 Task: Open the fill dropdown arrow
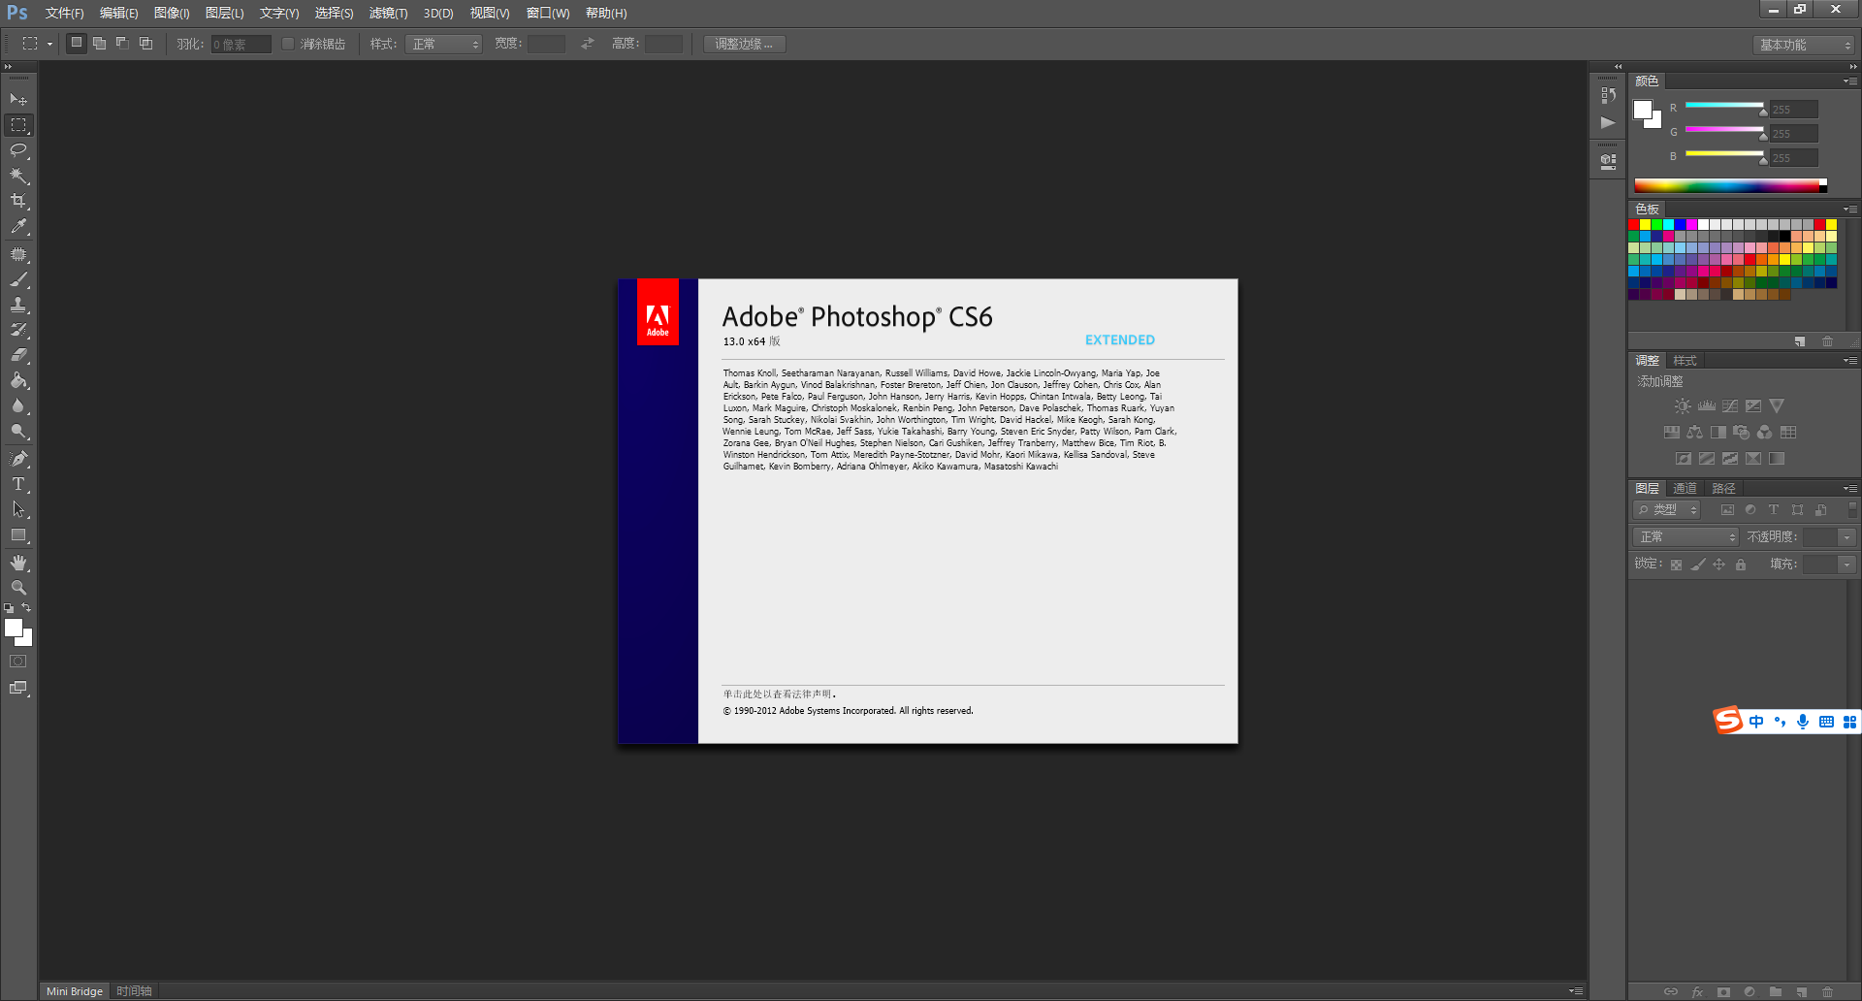click(x=1846, y=565)
